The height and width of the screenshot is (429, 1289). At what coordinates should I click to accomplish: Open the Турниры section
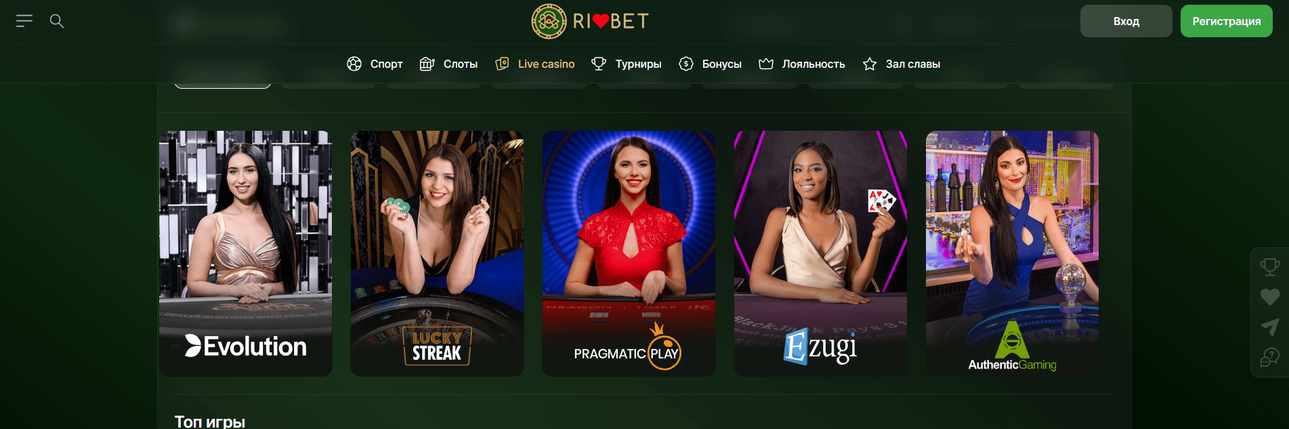(x=627, y=64)
